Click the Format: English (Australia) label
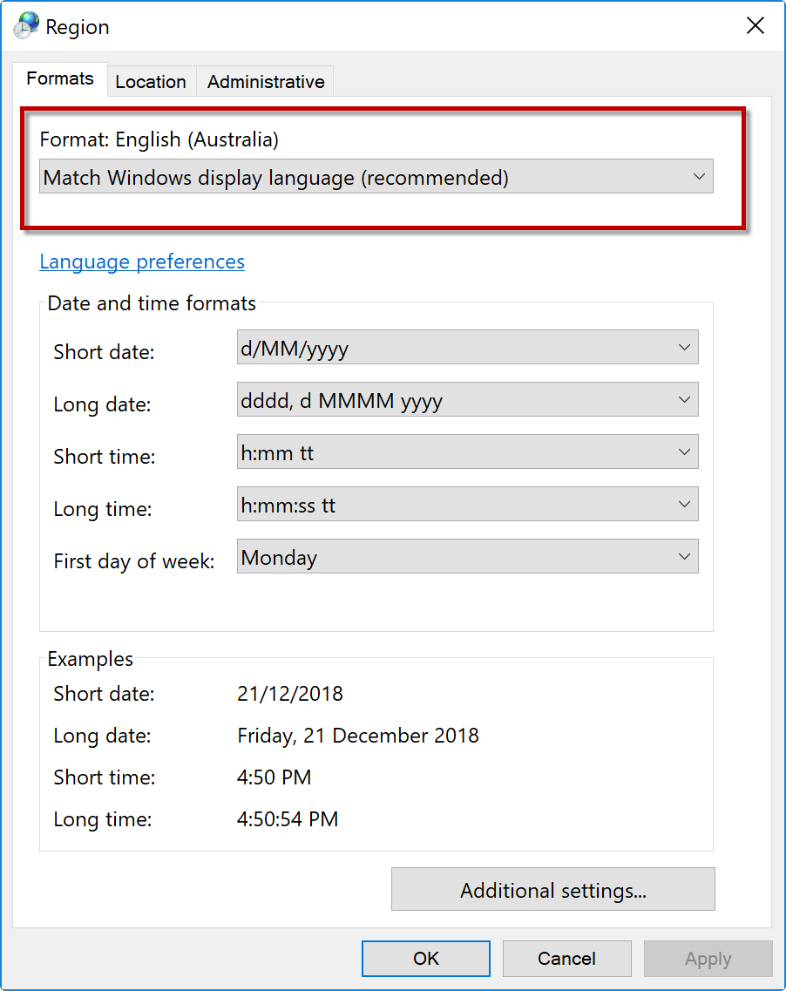The height and width of the screenshot is (991, 786). click(159, 139)
